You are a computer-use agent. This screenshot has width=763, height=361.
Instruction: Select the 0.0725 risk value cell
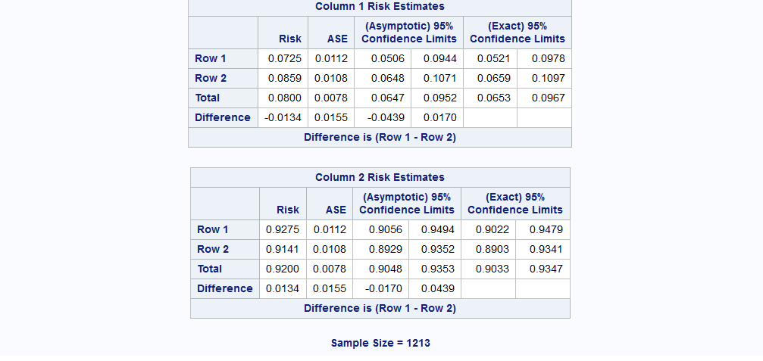coord(284,58)
